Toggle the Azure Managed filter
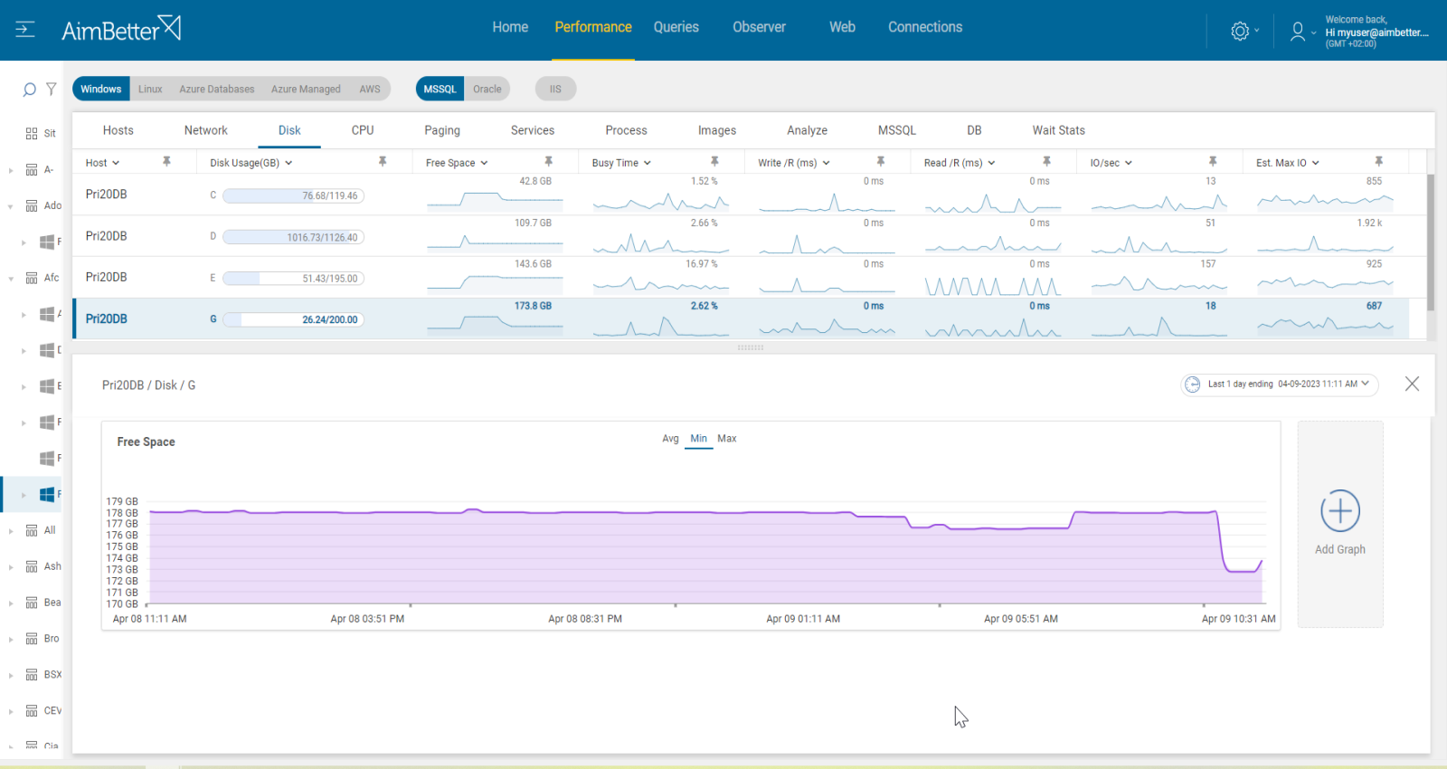 (306, 89)
